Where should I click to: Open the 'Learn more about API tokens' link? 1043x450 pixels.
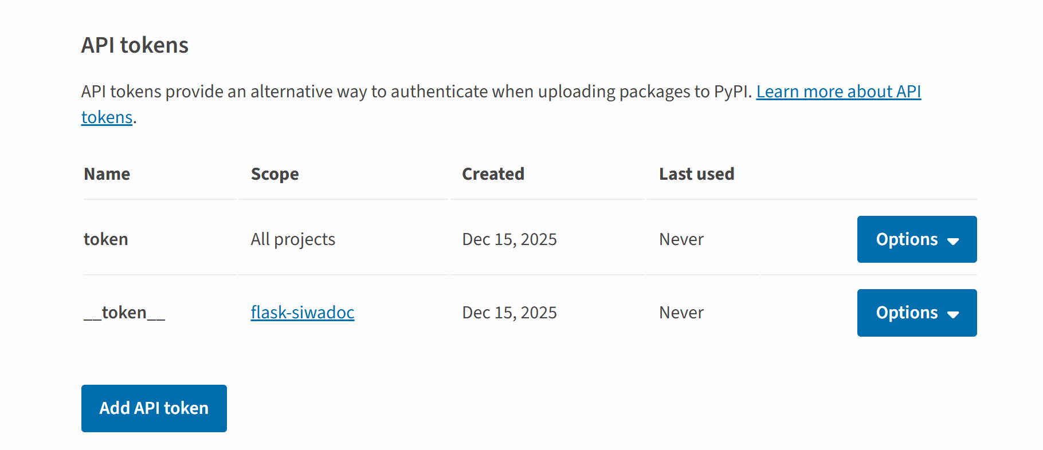click(x=838, y=92)
